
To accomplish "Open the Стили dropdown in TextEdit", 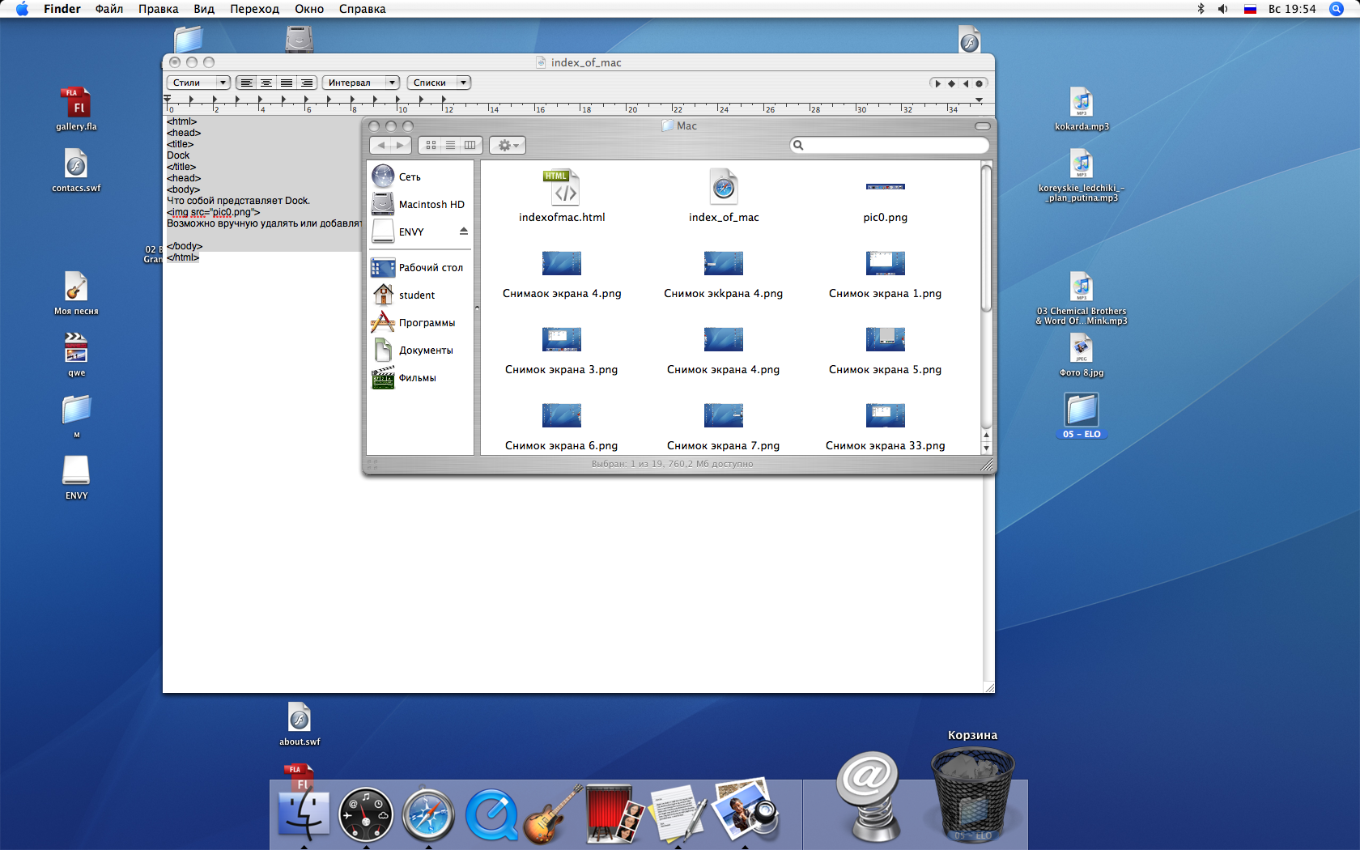I will click(198, 83).
